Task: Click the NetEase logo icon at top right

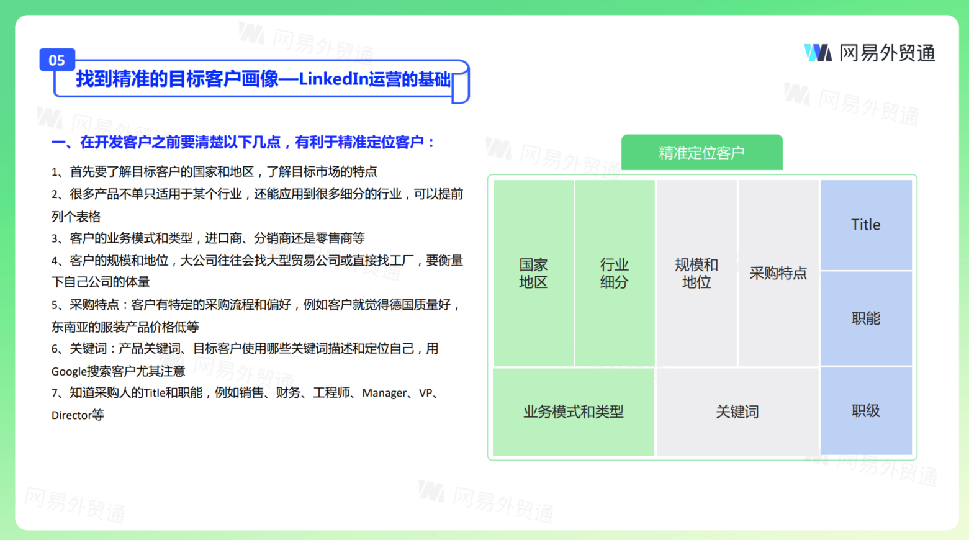Action: pyautogui.click(x=818, y=53)
